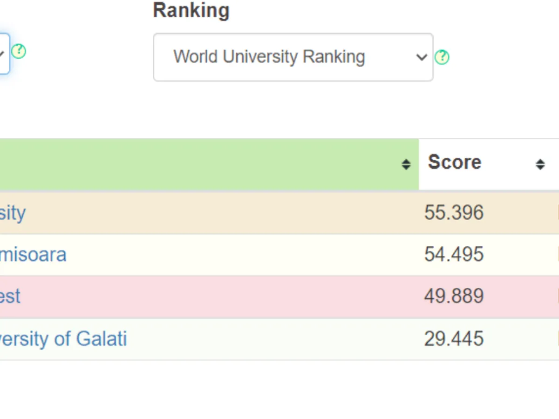Click the sort arrows in the Score column
559x419 pixels.
click(x=540, y=164)
